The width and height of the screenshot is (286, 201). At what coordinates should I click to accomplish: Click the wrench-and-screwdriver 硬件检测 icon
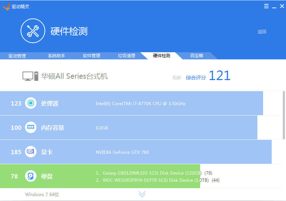(x=33, y=31)
